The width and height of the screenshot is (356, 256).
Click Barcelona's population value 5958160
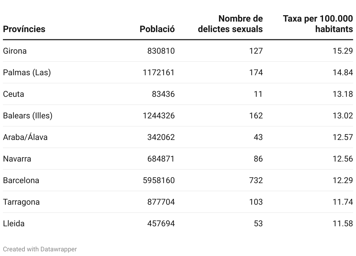[159, 180]
